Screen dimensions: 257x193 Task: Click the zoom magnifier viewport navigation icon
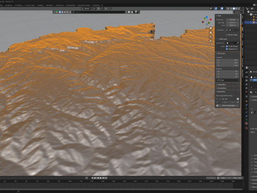[210, 28]
